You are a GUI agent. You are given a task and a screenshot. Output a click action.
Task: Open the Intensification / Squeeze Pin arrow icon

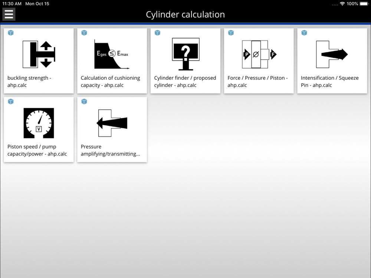click(x=332, y=54)
